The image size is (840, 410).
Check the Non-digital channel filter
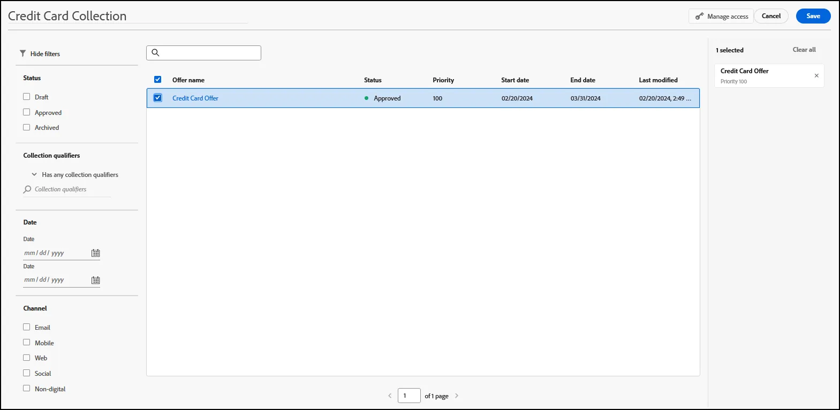26,389
